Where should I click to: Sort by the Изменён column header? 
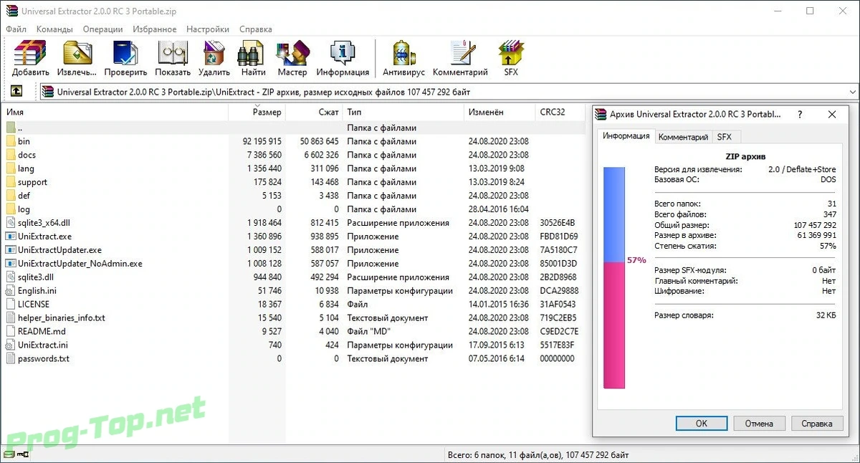(500, 113)
